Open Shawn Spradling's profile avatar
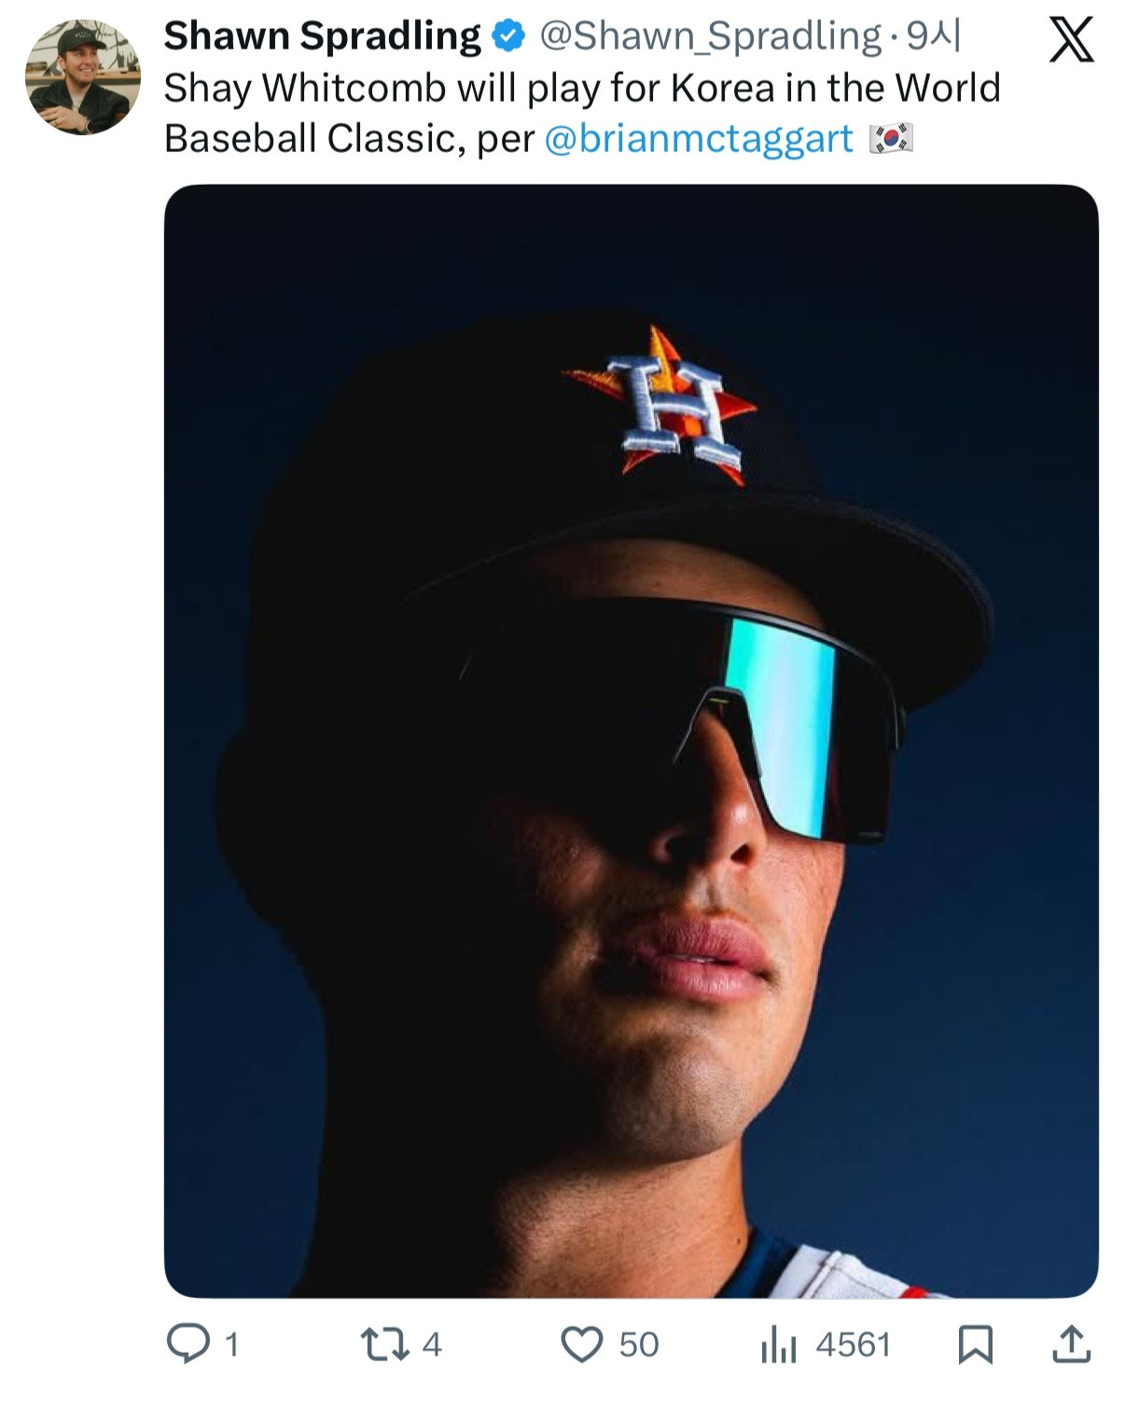 tap(83, 77)
